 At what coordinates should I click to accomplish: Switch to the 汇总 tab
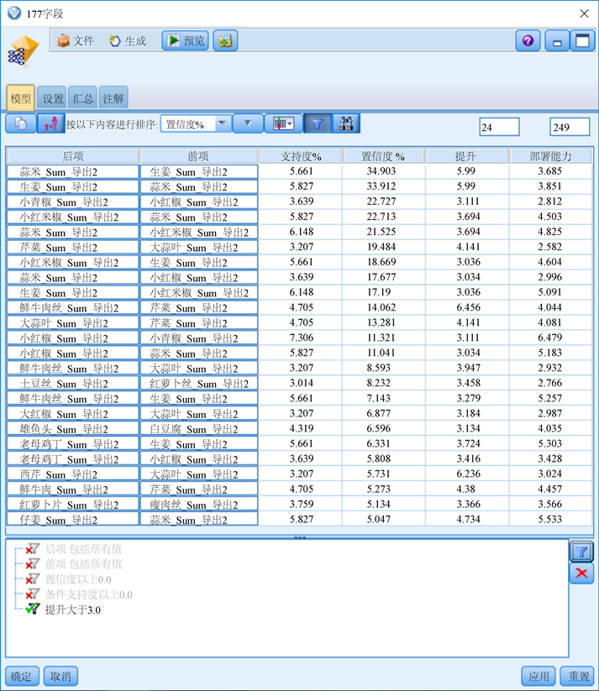pyautogui.click(x=83, y=98)
